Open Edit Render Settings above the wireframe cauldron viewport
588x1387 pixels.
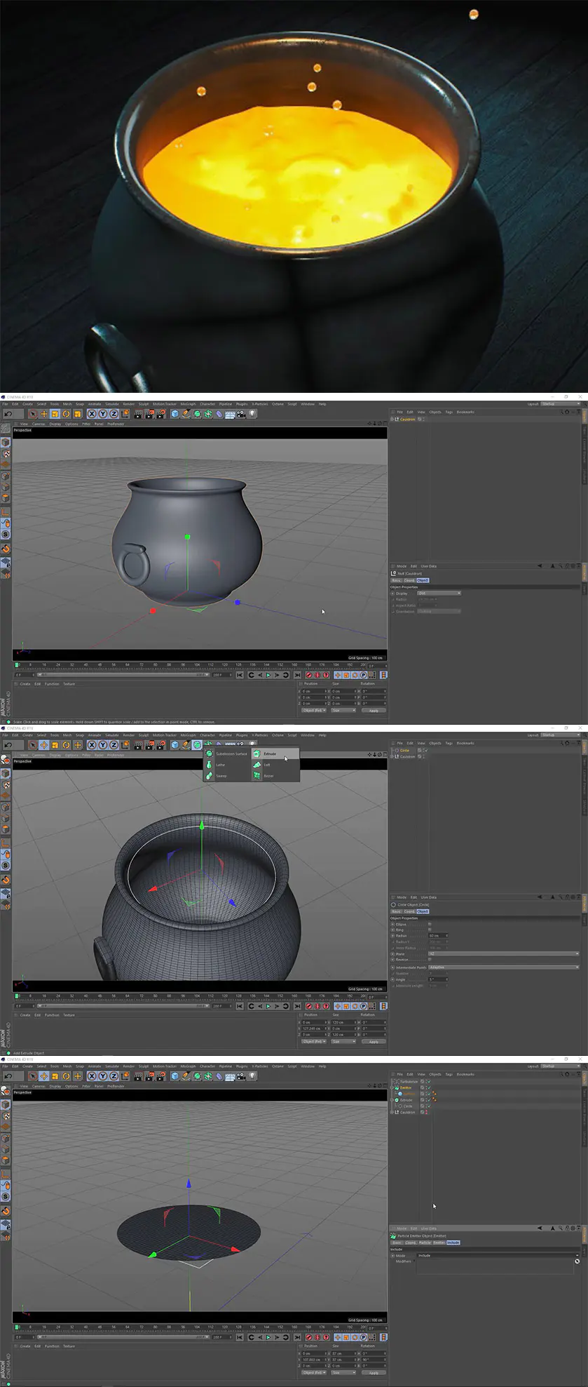pyautogui.click(x=160, y=745)
